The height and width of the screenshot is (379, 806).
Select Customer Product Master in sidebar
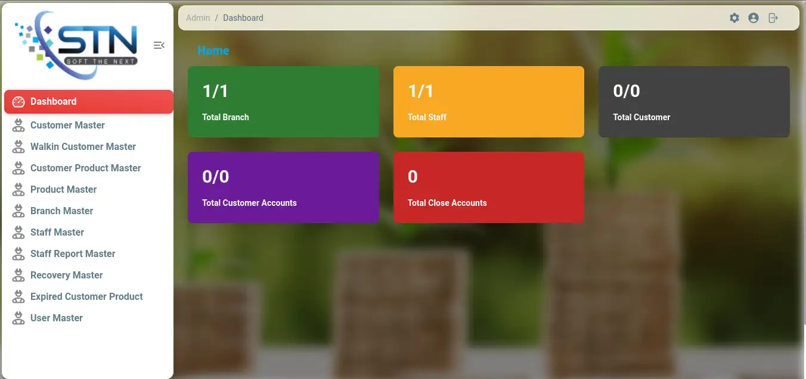point(85,168)
